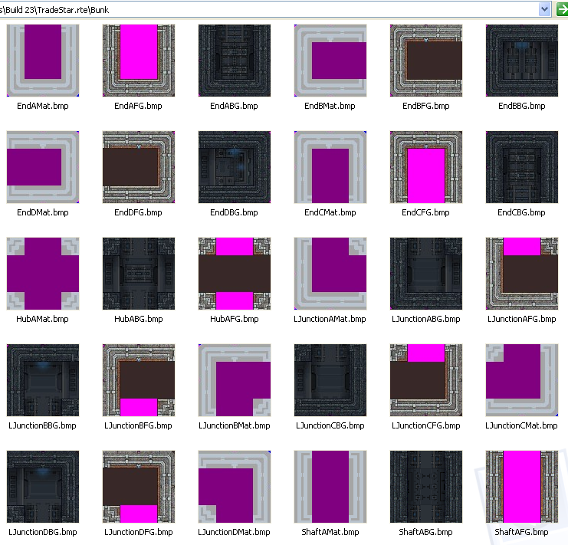568x545 pixels.
Task: Select the EndAMat.bmp thumbnail
Action: click(43, 61)
